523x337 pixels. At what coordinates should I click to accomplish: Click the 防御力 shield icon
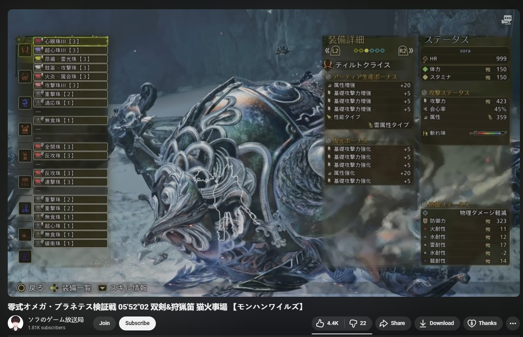coord(425,221)
